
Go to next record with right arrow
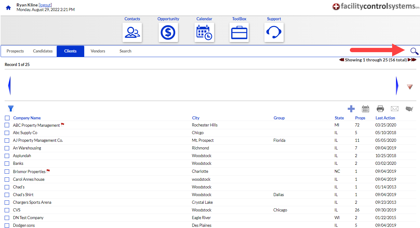click(397, 86)
